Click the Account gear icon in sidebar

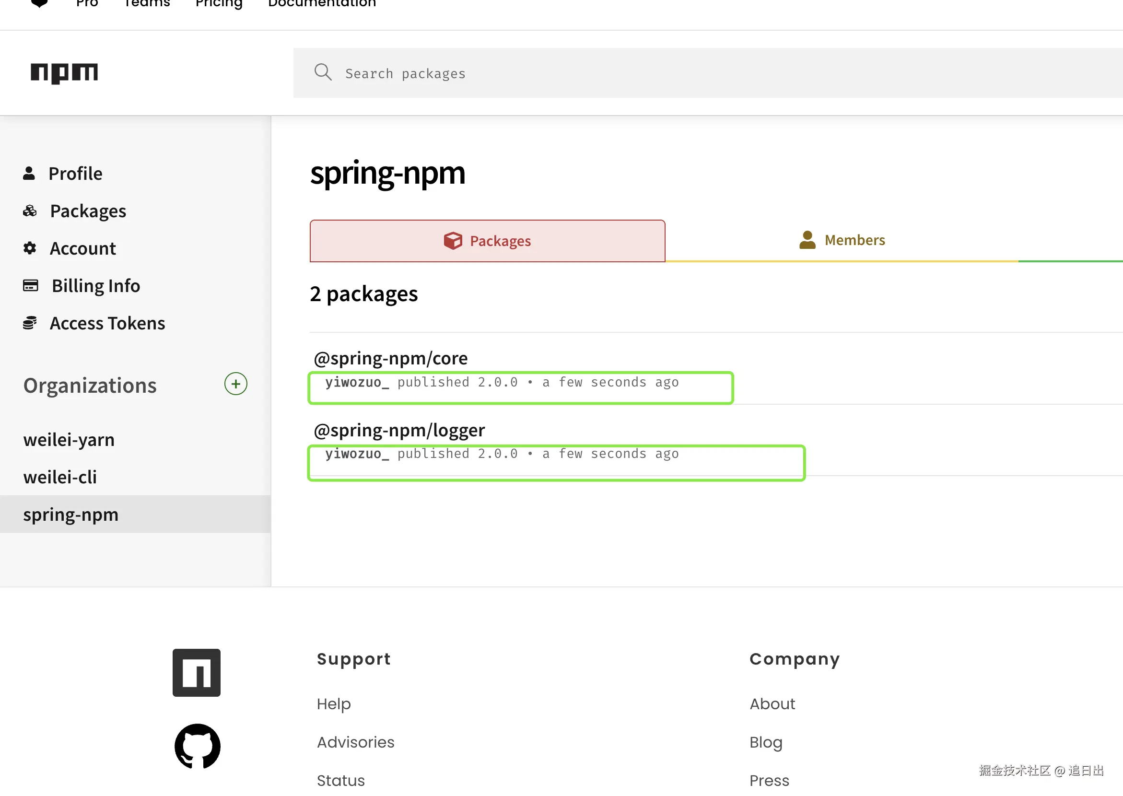pos(30,248)
